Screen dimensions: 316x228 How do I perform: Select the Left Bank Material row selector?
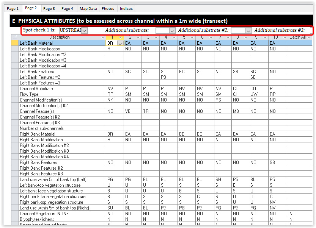(x=15, y=43)
